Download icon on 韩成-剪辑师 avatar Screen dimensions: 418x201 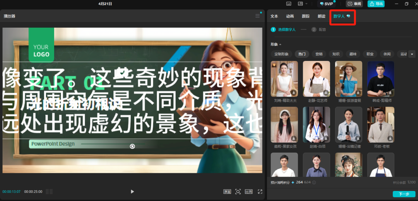point(390,93)
